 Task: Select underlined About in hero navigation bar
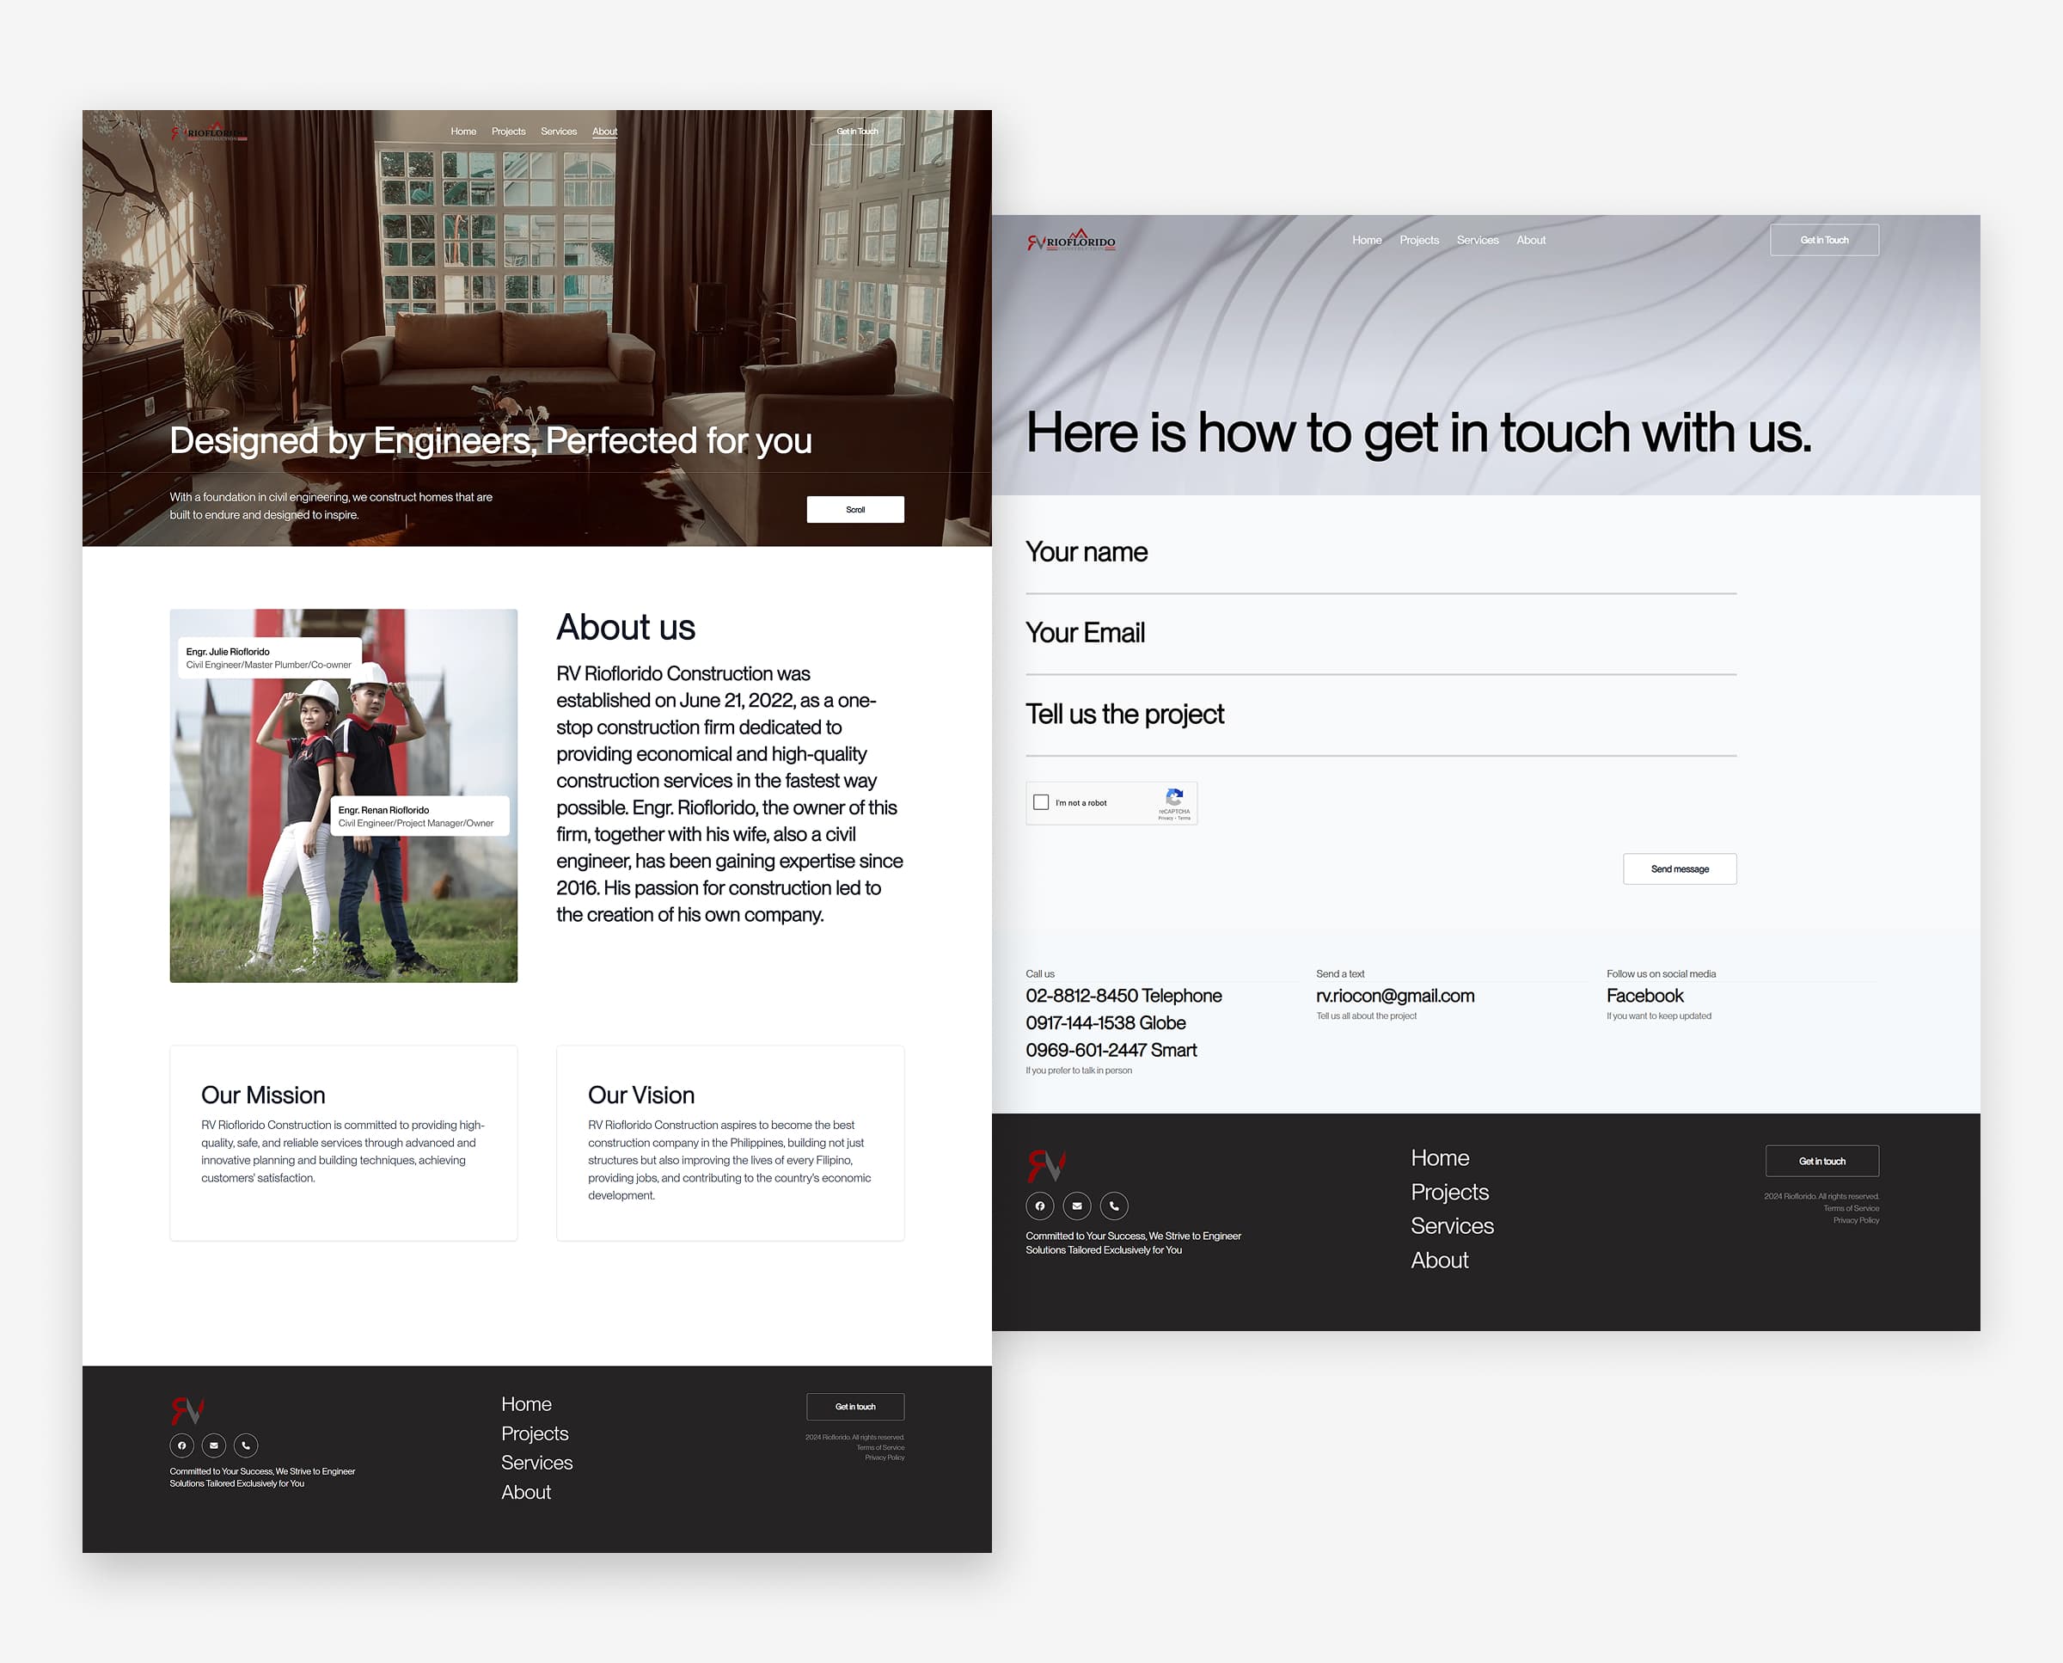[x=604, y=132]
